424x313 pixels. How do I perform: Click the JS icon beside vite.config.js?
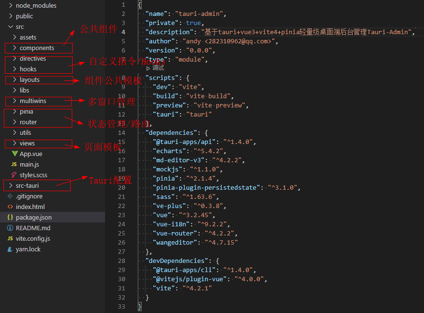[10, 239]
